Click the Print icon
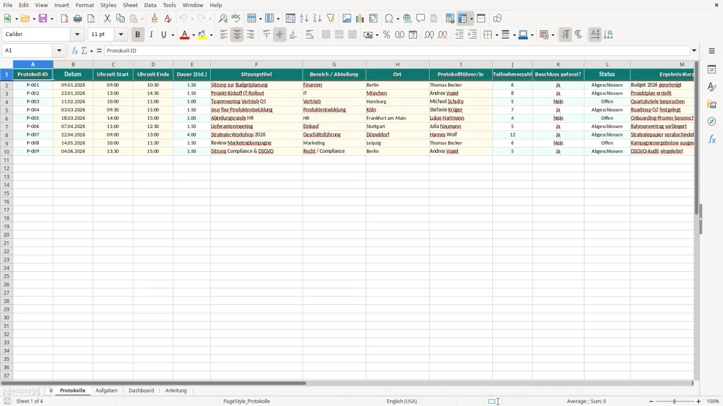Image resolution: width=723 pixels, height=406 pixels. click(78, 19)
